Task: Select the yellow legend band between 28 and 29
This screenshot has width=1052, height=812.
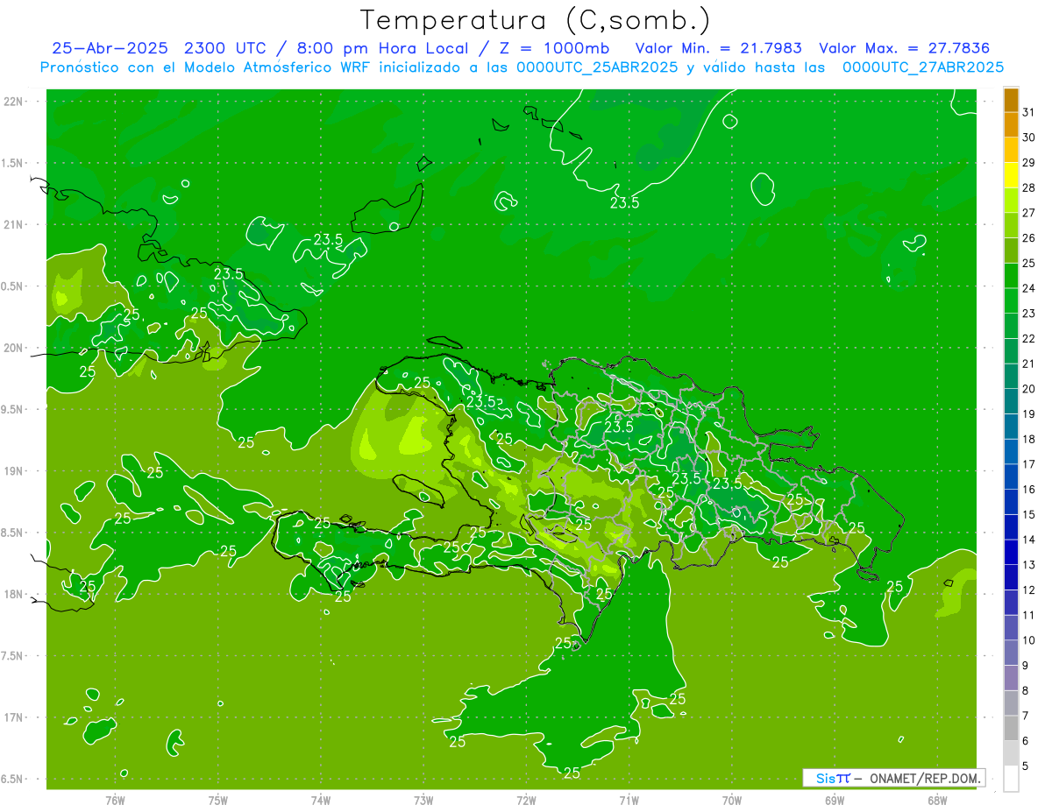Action: coord(1011,175)
